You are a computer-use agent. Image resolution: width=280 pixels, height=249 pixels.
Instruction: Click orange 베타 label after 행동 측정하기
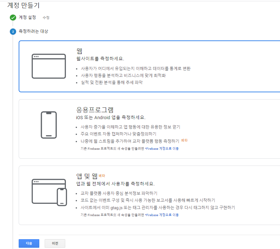184,140
